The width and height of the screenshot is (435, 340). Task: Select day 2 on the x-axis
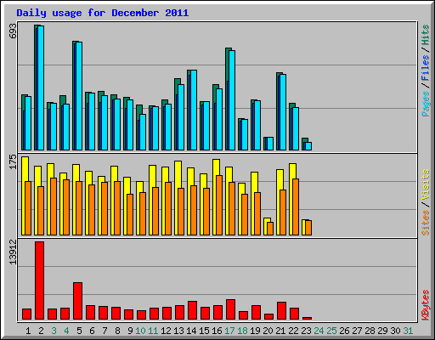[x=41, y=331]
